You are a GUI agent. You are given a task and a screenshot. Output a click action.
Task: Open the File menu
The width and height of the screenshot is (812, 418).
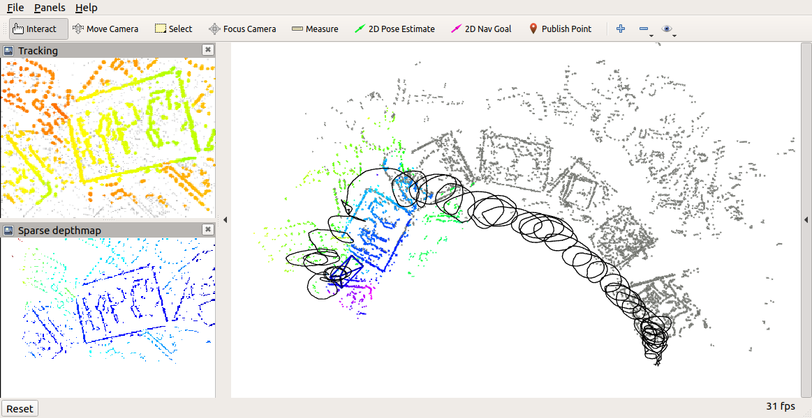(15, 8)
